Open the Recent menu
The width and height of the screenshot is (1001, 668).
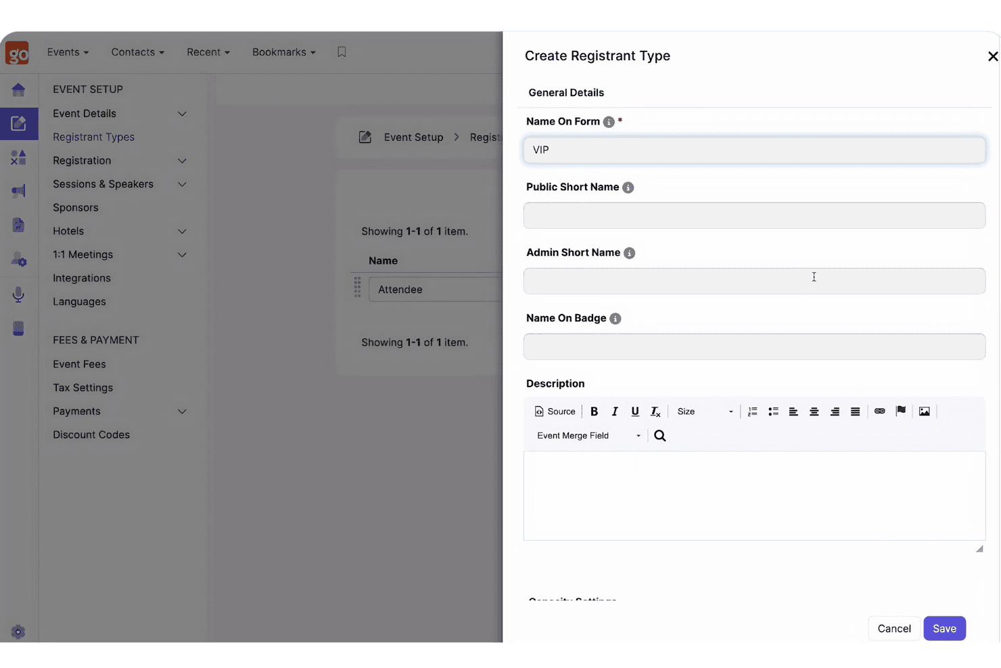tap(208, 52)
